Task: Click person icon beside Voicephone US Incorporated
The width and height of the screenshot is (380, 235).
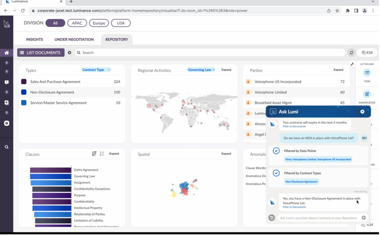Action: click(x=248, y=82)
